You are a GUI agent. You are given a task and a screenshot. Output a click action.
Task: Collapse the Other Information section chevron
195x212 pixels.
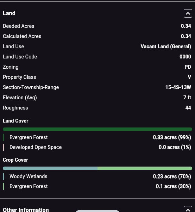188,209
